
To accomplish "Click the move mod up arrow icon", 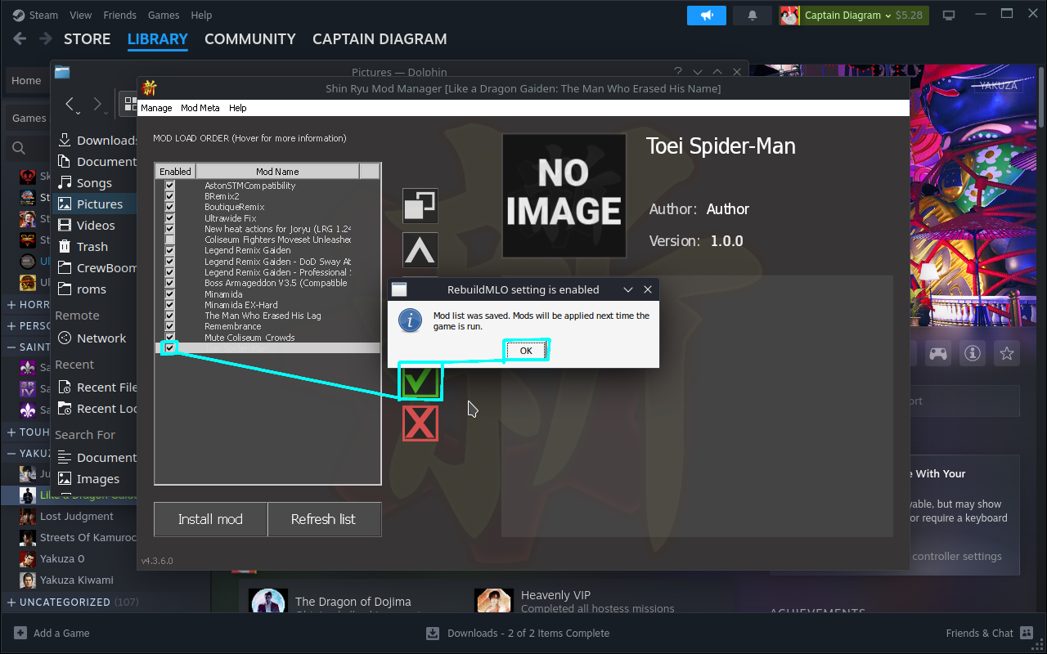I will (420, 250).
